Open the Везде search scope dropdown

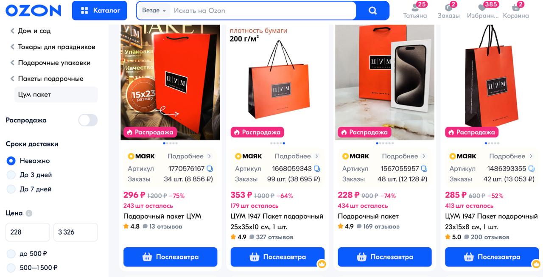(x=154, y=11)
